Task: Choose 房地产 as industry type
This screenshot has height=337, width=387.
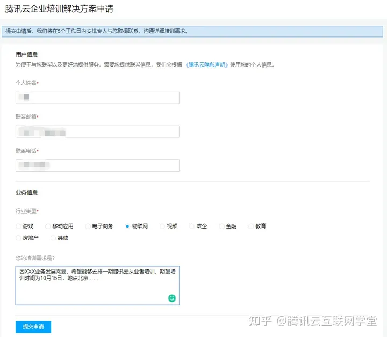Action: [18, 238]
